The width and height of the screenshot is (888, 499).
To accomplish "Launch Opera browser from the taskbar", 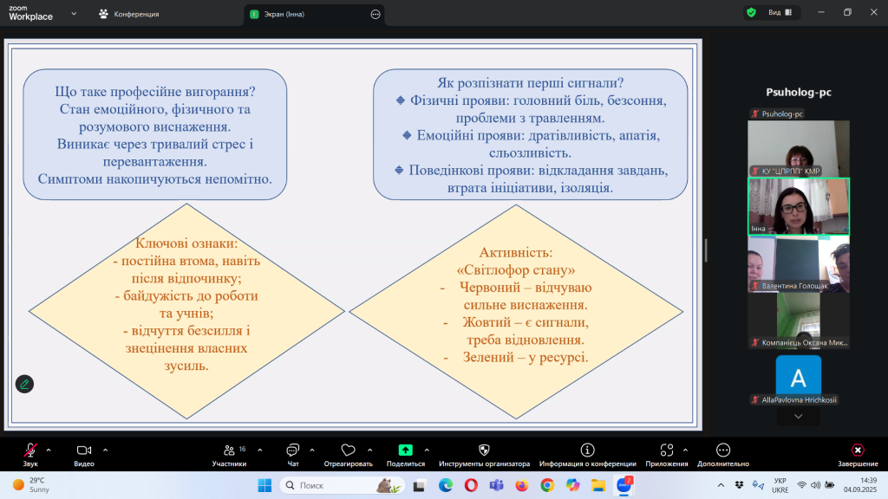I will point(471,485).
